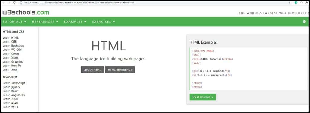The width and height of the screenshot is (310, 113).
Task: Click the closing </html> code line
Action: [x=197, y=87]
